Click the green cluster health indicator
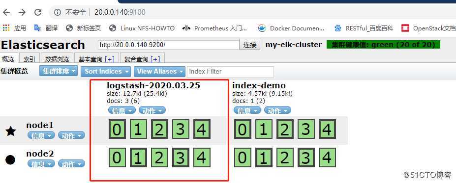This screenshot has width=456, height=183. tap(383, 45)
